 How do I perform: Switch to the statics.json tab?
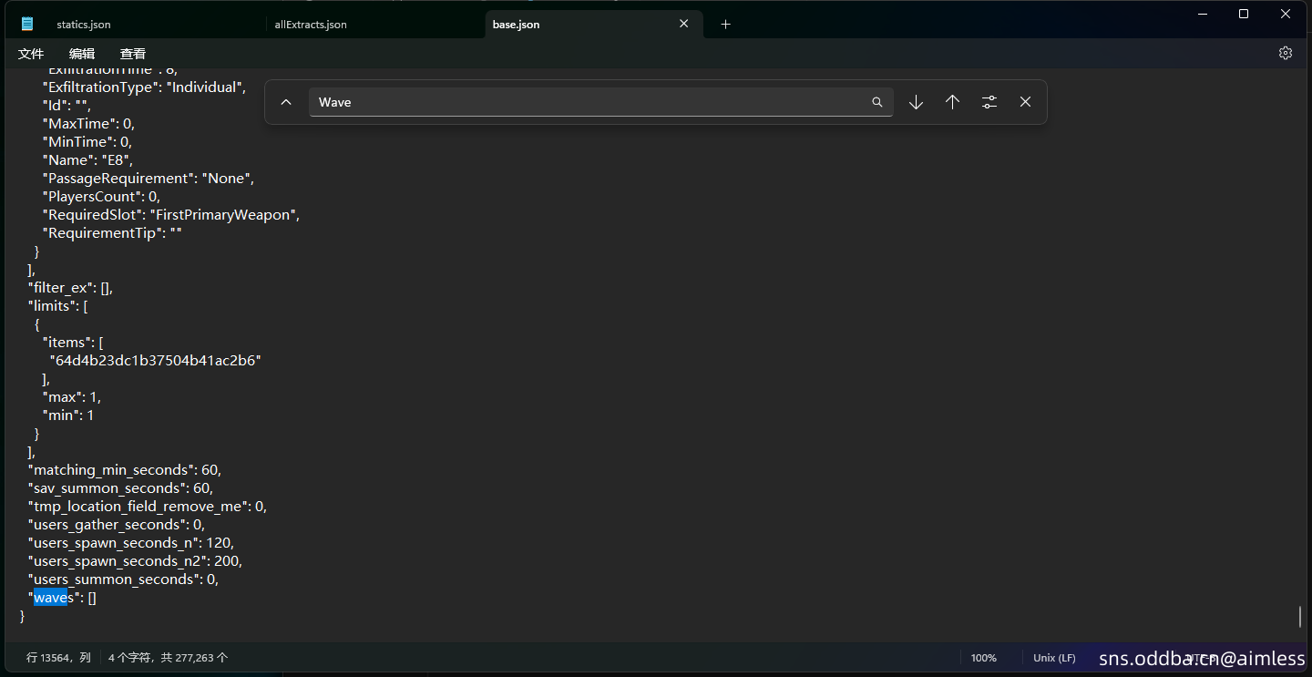[84, 25]
